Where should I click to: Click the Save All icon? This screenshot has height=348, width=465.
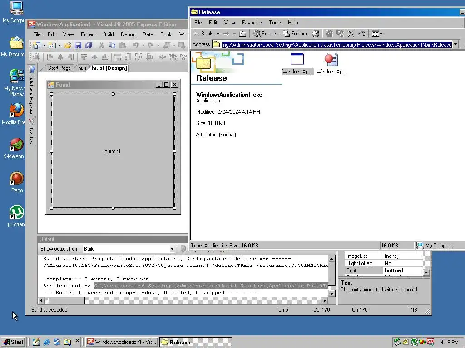point(89,45)
